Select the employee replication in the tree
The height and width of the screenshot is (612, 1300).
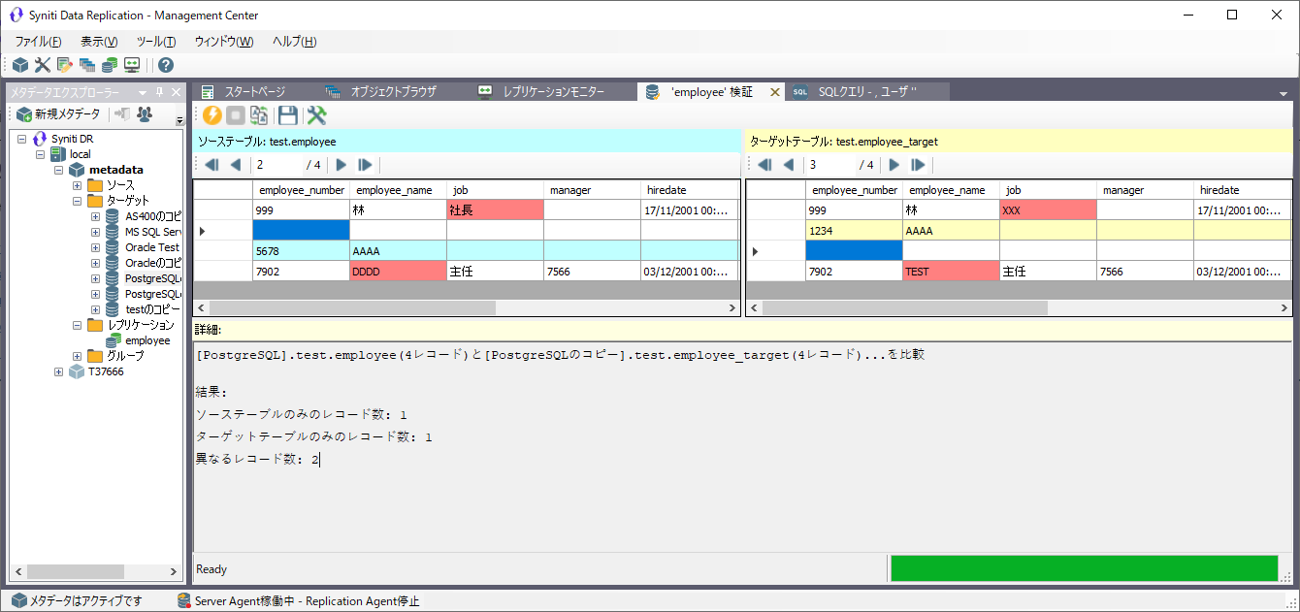coord(147,340)
